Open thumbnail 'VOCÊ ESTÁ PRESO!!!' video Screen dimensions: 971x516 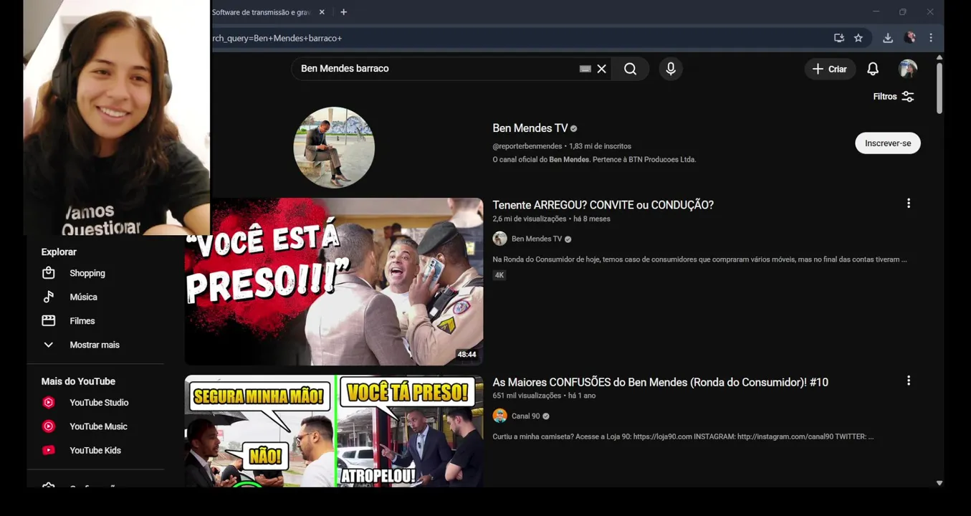click(x=334, y=282)
